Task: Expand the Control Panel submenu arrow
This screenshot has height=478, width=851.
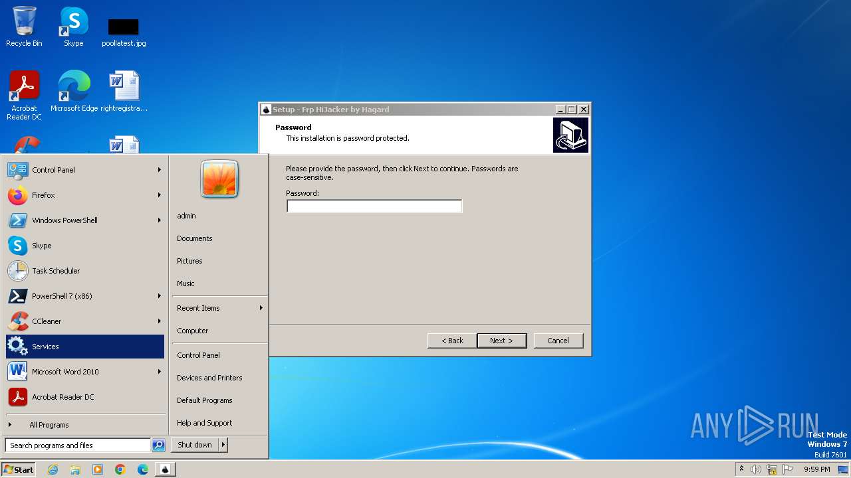Action: coord(160,170)
